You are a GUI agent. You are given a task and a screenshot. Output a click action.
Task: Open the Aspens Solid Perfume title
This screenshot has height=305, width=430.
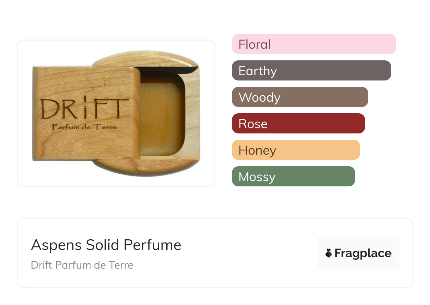[106, 245]
